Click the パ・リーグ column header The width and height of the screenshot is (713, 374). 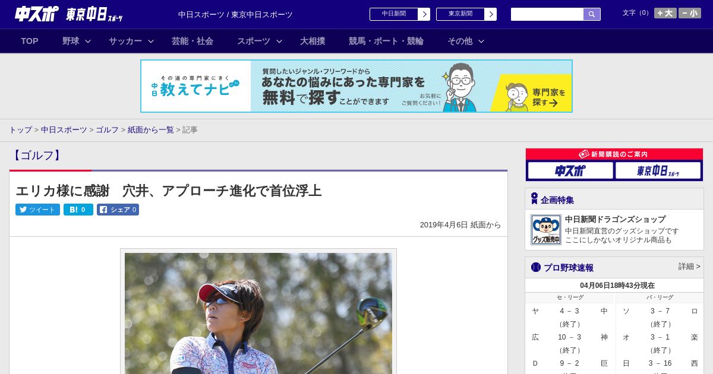(660, 297)
